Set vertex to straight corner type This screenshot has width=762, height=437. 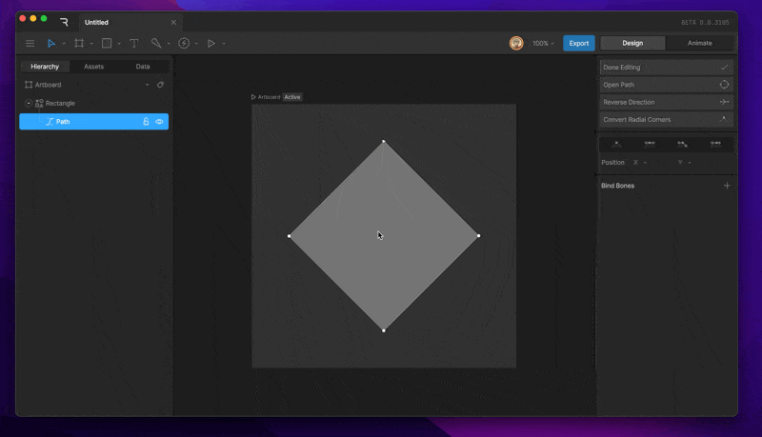coord(616,144)
